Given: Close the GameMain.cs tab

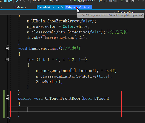Looking at the screenshot, I should pos(62,7).
